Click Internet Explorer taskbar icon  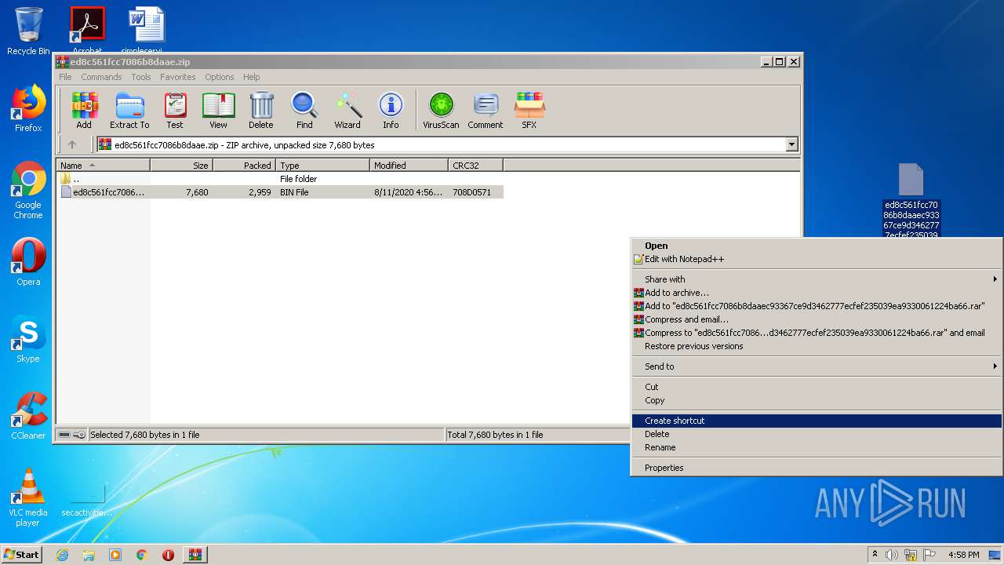62,555
